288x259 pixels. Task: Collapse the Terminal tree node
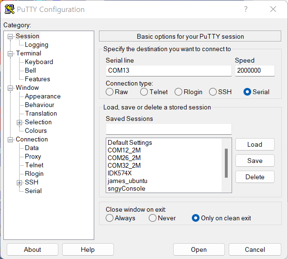click(x=11, y=54)
